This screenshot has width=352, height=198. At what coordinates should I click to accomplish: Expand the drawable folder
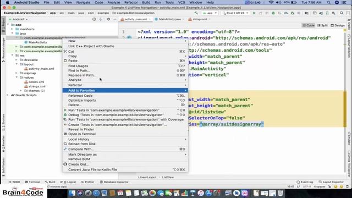(x=16, y=60)
